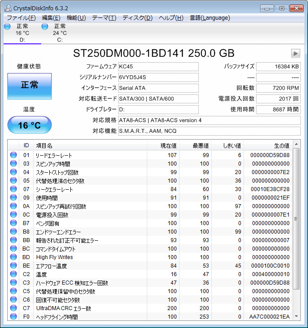308x328 pixels.
Task: Select the raw value 00010E38CF28
Action: pyautogui.click(x=270, y=189)
